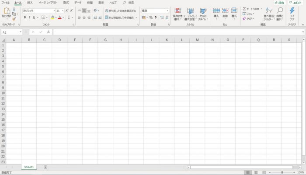306x175 pixels.
Task: Switch to the View tab
Action: (x=101, y=3)
